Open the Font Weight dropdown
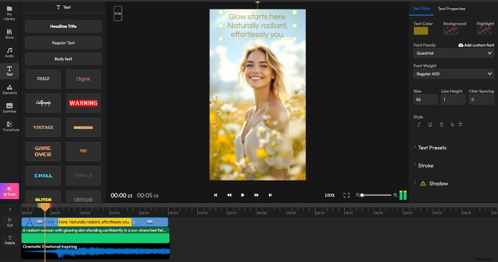This screenshot has height=262, width=498. point(454,74)
